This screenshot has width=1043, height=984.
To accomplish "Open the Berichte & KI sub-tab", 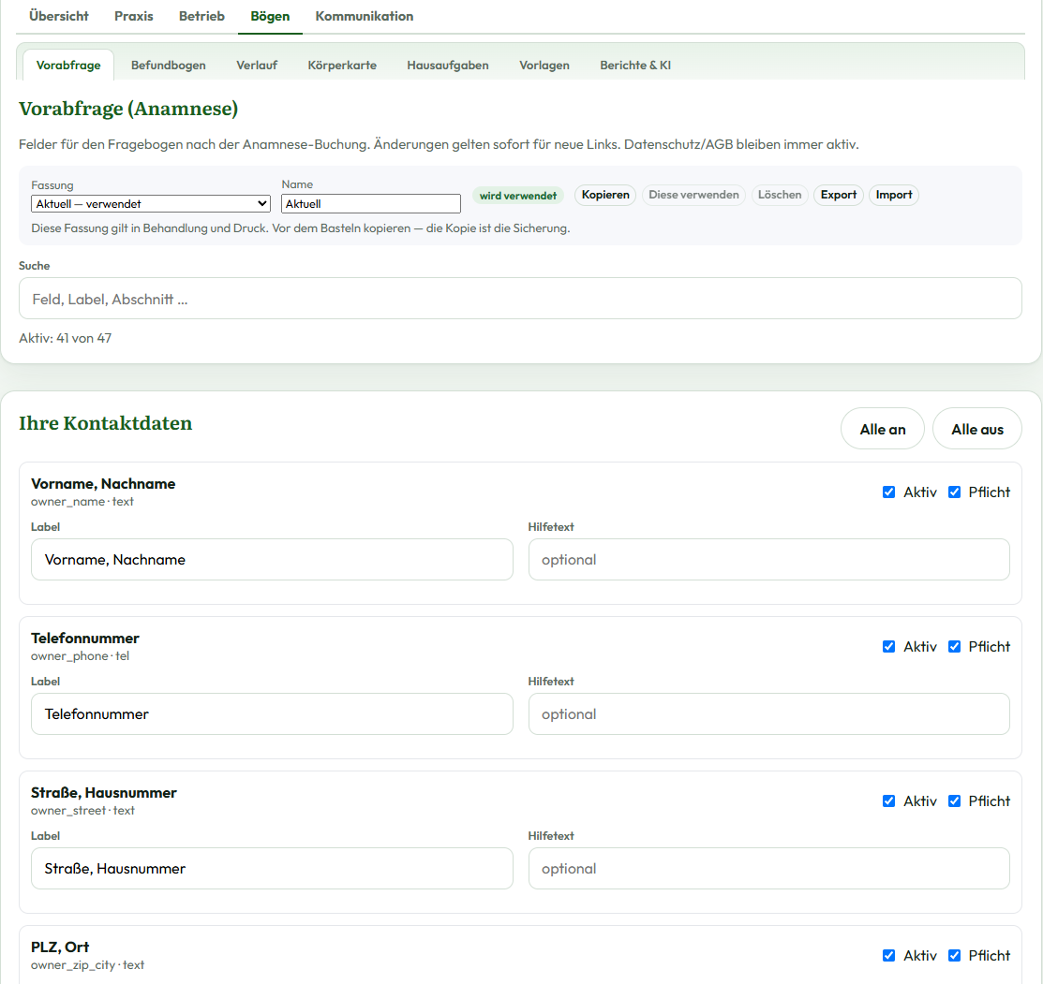I will [x=635, y=66].
